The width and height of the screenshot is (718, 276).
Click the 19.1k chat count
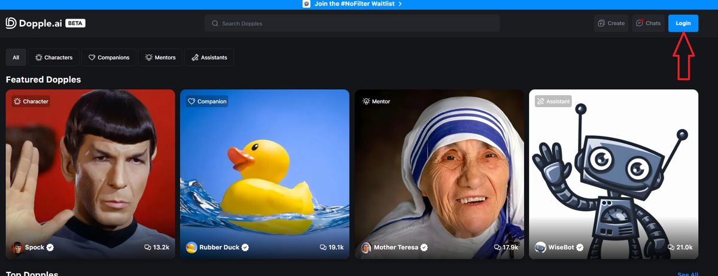[x=336, y=247]
